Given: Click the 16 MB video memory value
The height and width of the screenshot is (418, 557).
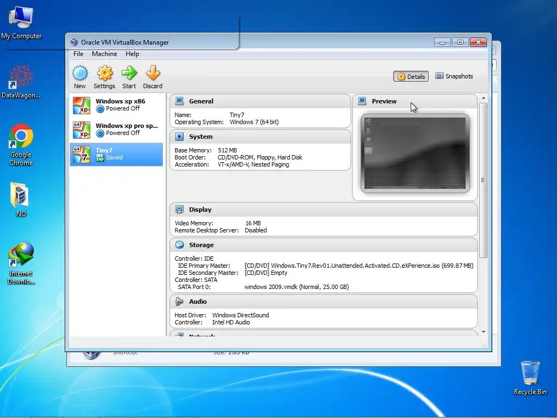Looking at the screenshot, I should 253,223.
